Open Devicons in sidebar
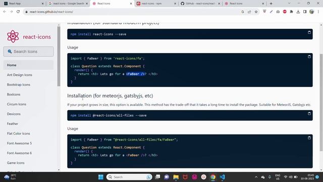The width and height of the screenshot is (323, 182). click(14, 114)
